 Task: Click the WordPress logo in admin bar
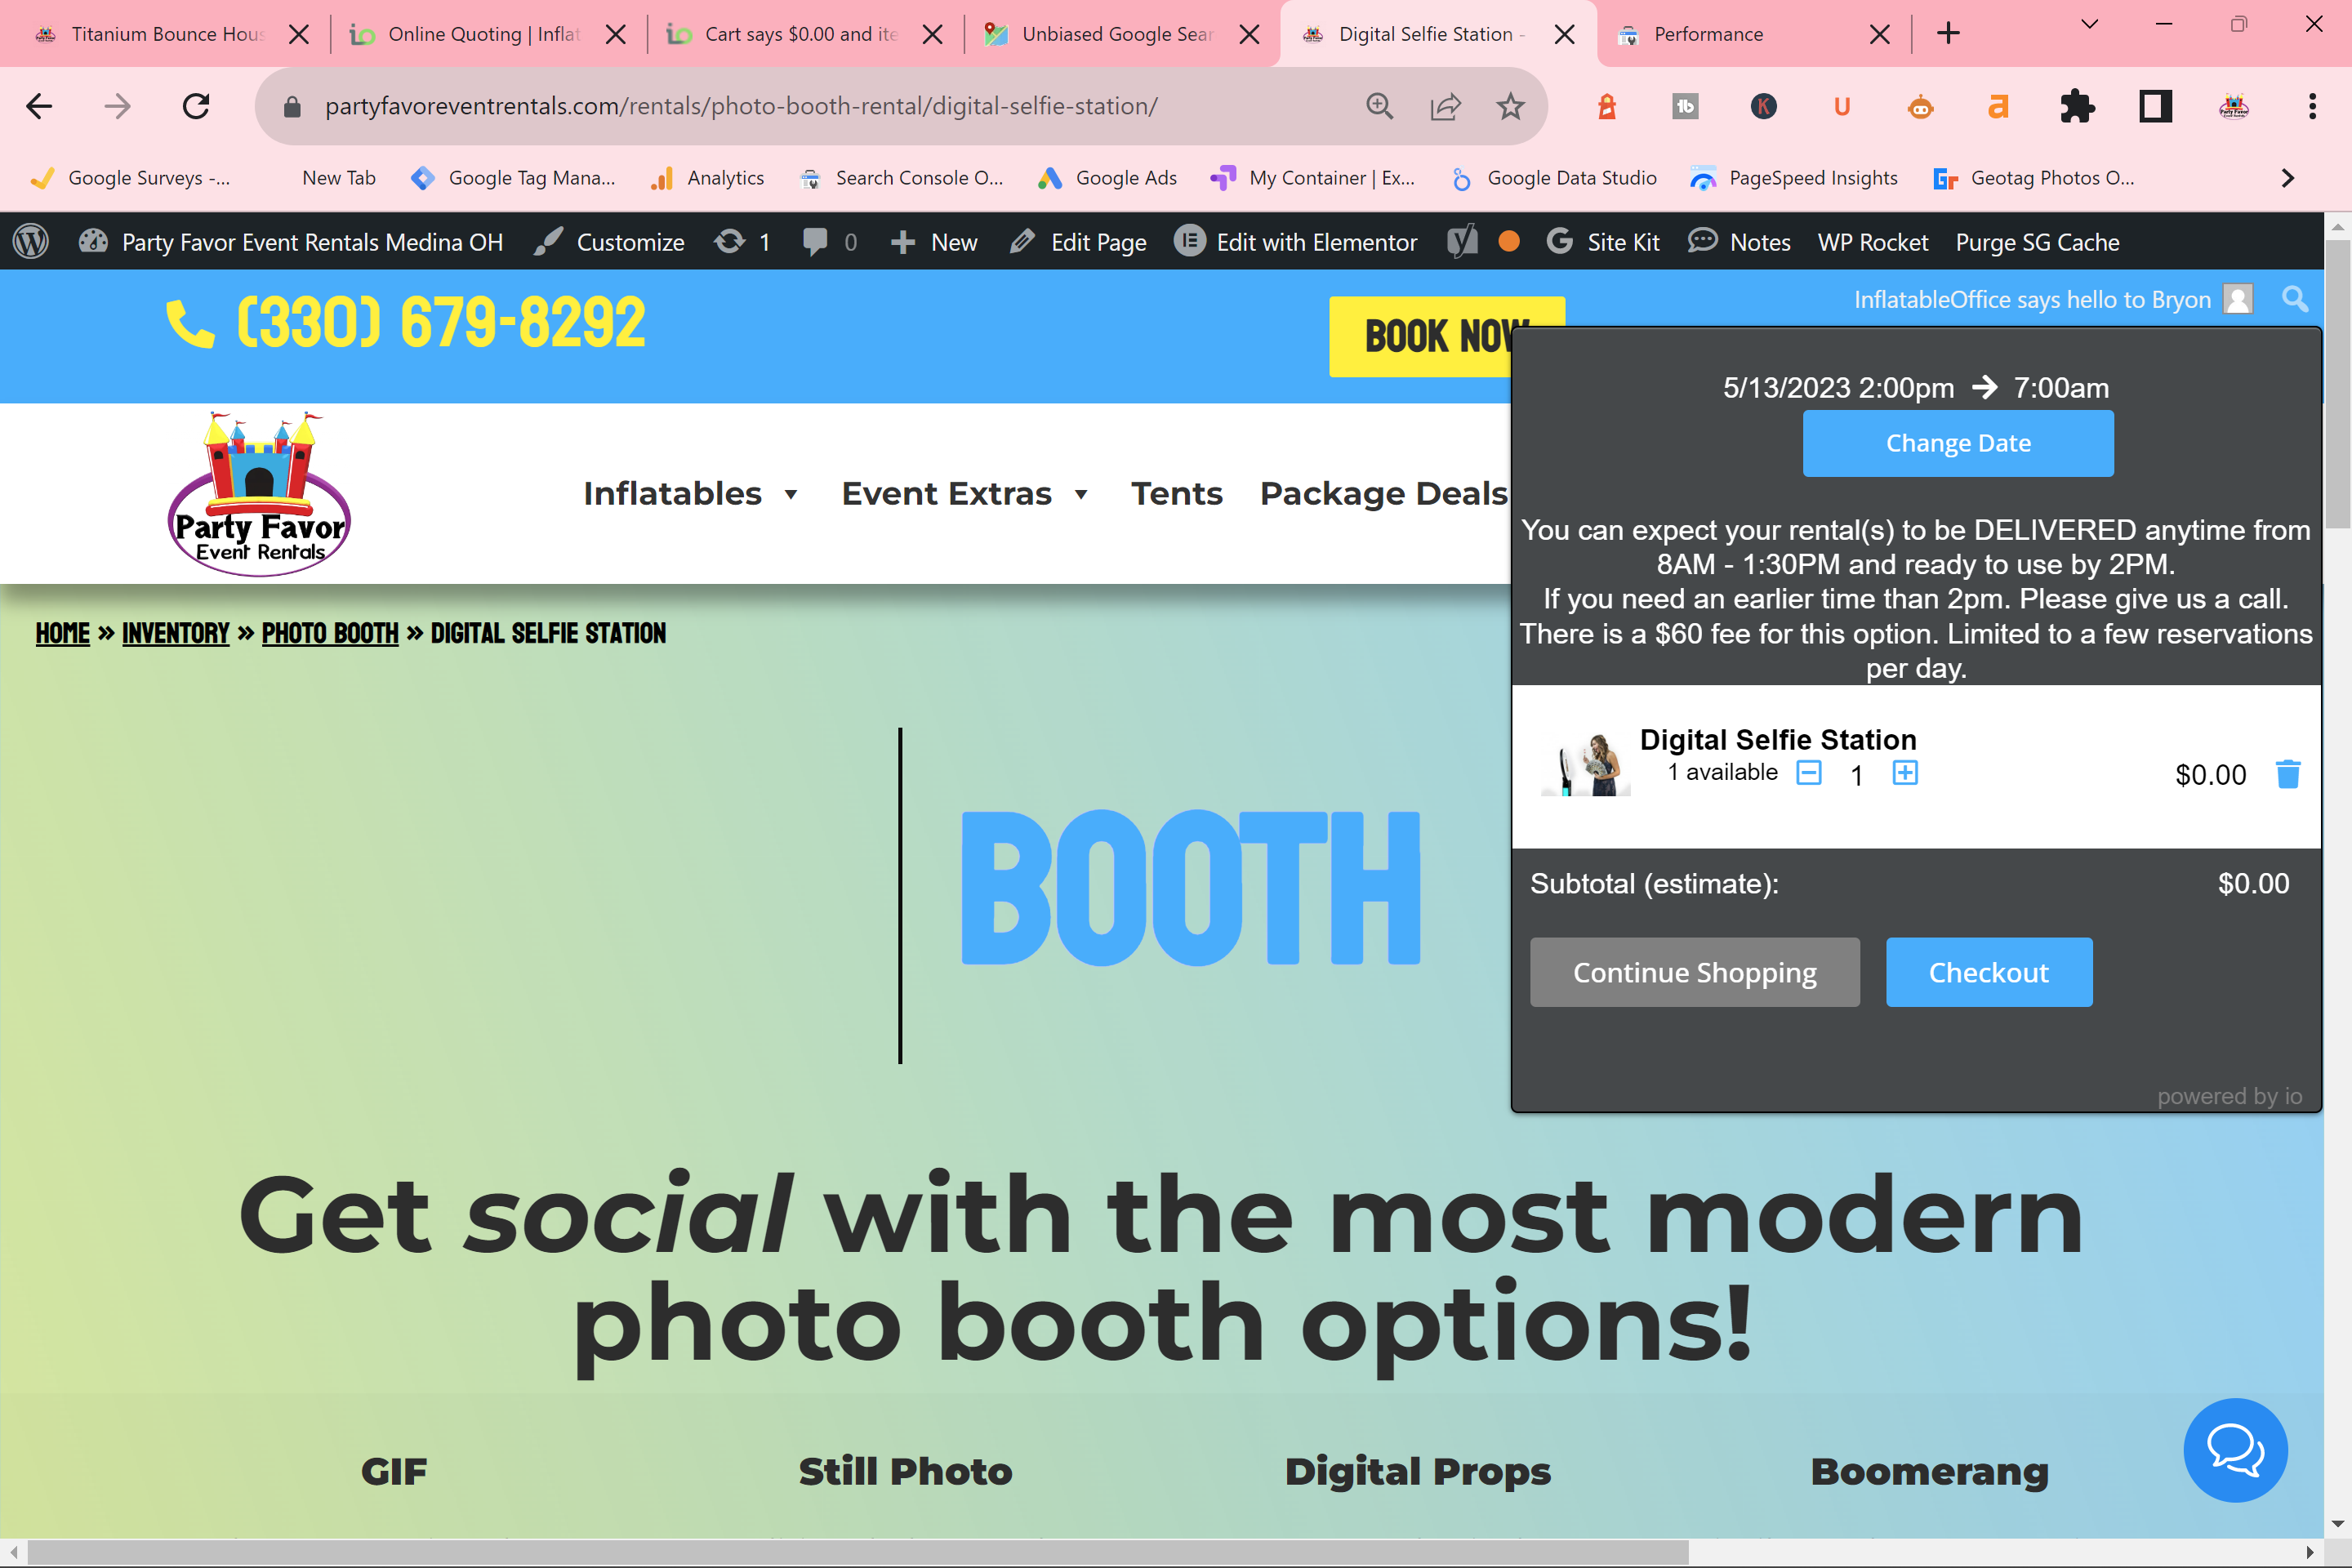[x=31, y=242]
